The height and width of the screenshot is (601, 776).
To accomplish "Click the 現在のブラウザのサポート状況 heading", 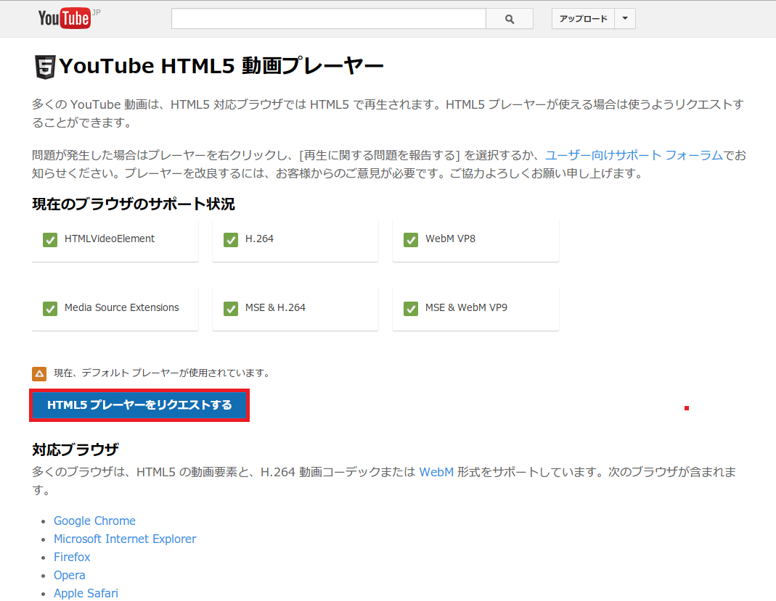I will pyautogui.click(x=134, y=204).
